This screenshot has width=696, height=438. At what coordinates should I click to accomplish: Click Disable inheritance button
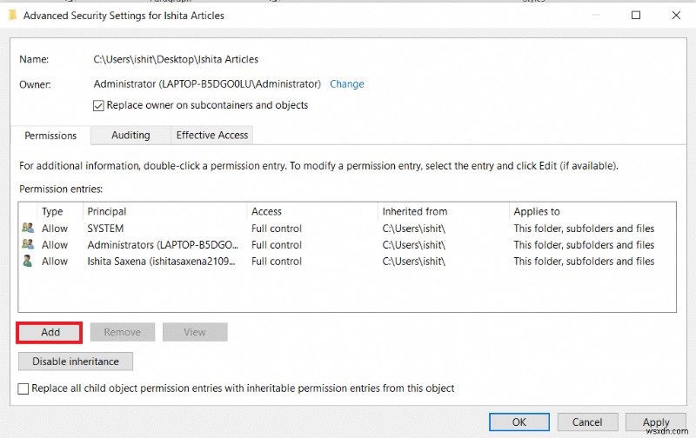[x=75, y=361]
